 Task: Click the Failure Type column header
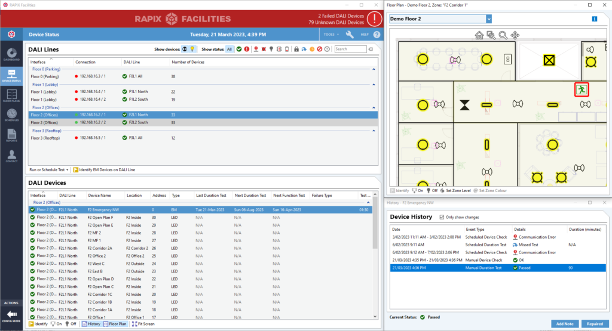click(x=322, y=196)
